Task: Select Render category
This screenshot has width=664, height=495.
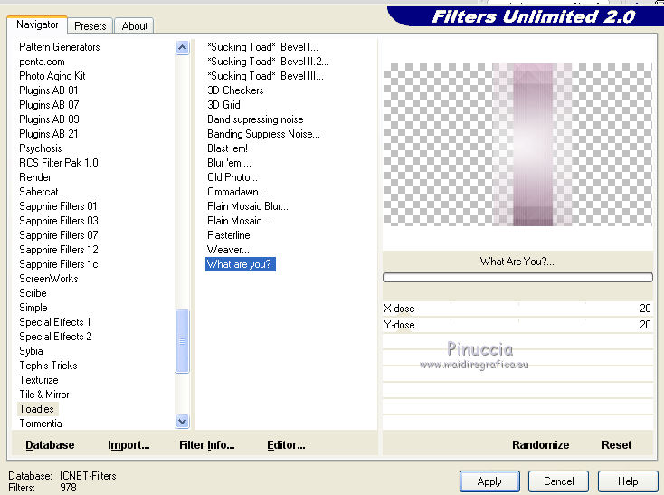Action: click(34, 177)
